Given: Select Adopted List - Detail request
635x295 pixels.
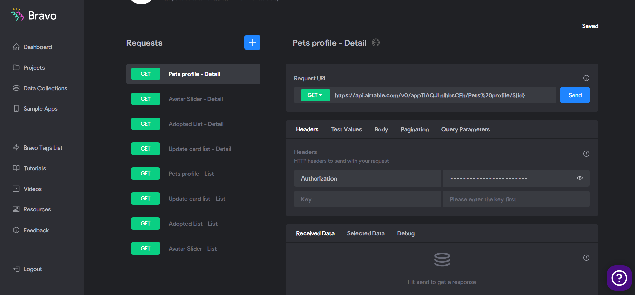Looking at the screenshot, I should tap(193, 124).
